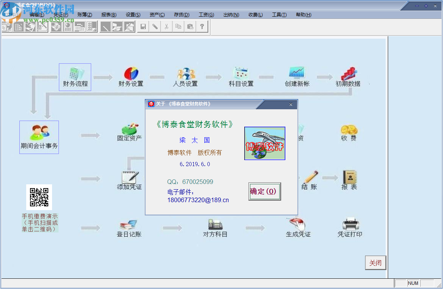Open the 设置(S) menu
The height and width of the screenshot is (289, 443).
[x=133, y=15]
